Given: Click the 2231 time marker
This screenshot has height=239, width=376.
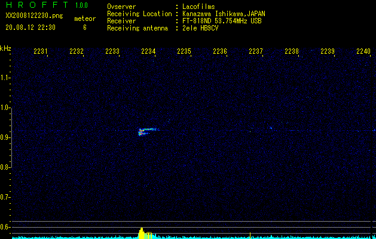Looking at the screenshot, I should 40,51.
